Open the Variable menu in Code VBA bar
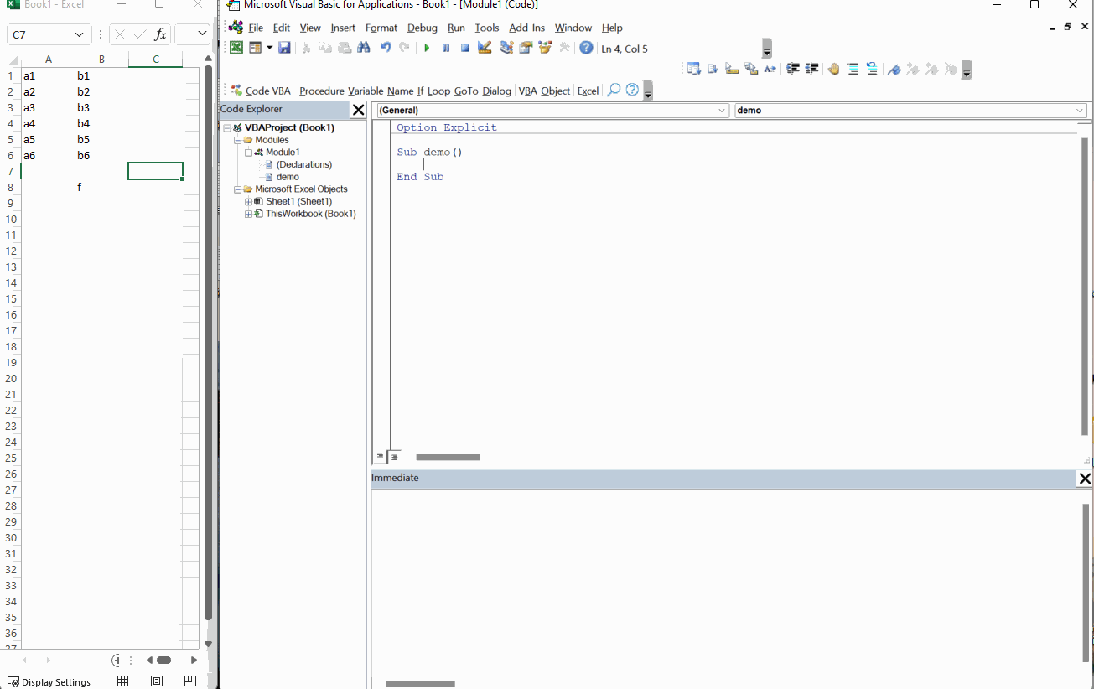The image size is (1094, 689). click(366, 91)
